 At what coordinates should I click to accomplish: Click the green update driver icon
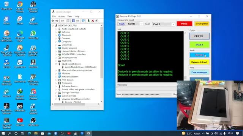pos(88,21)
